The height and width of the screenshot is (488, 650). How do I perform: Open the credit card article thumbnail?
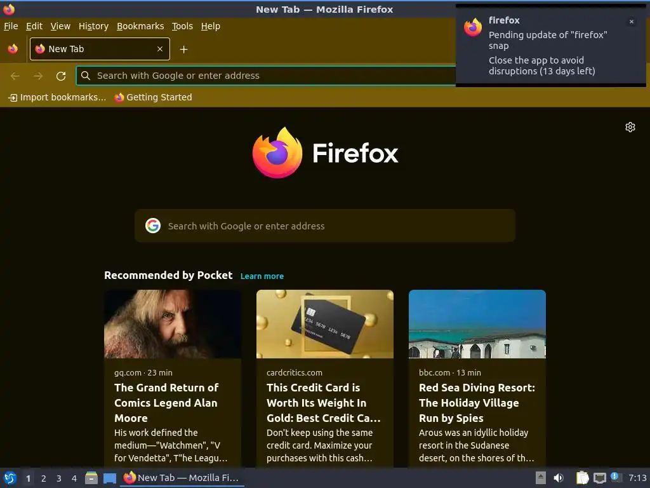coord(325,324)
